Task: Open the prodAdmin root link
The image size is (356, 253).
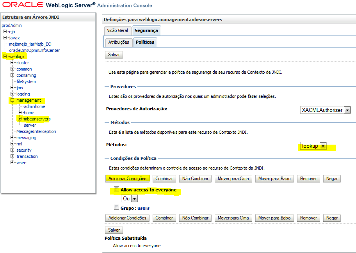Action: 12,25
